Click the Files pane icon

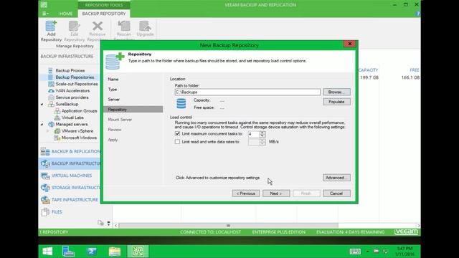(45, 212)
